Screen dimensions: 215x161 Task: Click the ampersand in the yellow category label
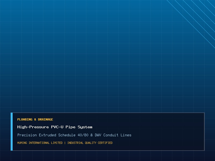pos(35,119)
